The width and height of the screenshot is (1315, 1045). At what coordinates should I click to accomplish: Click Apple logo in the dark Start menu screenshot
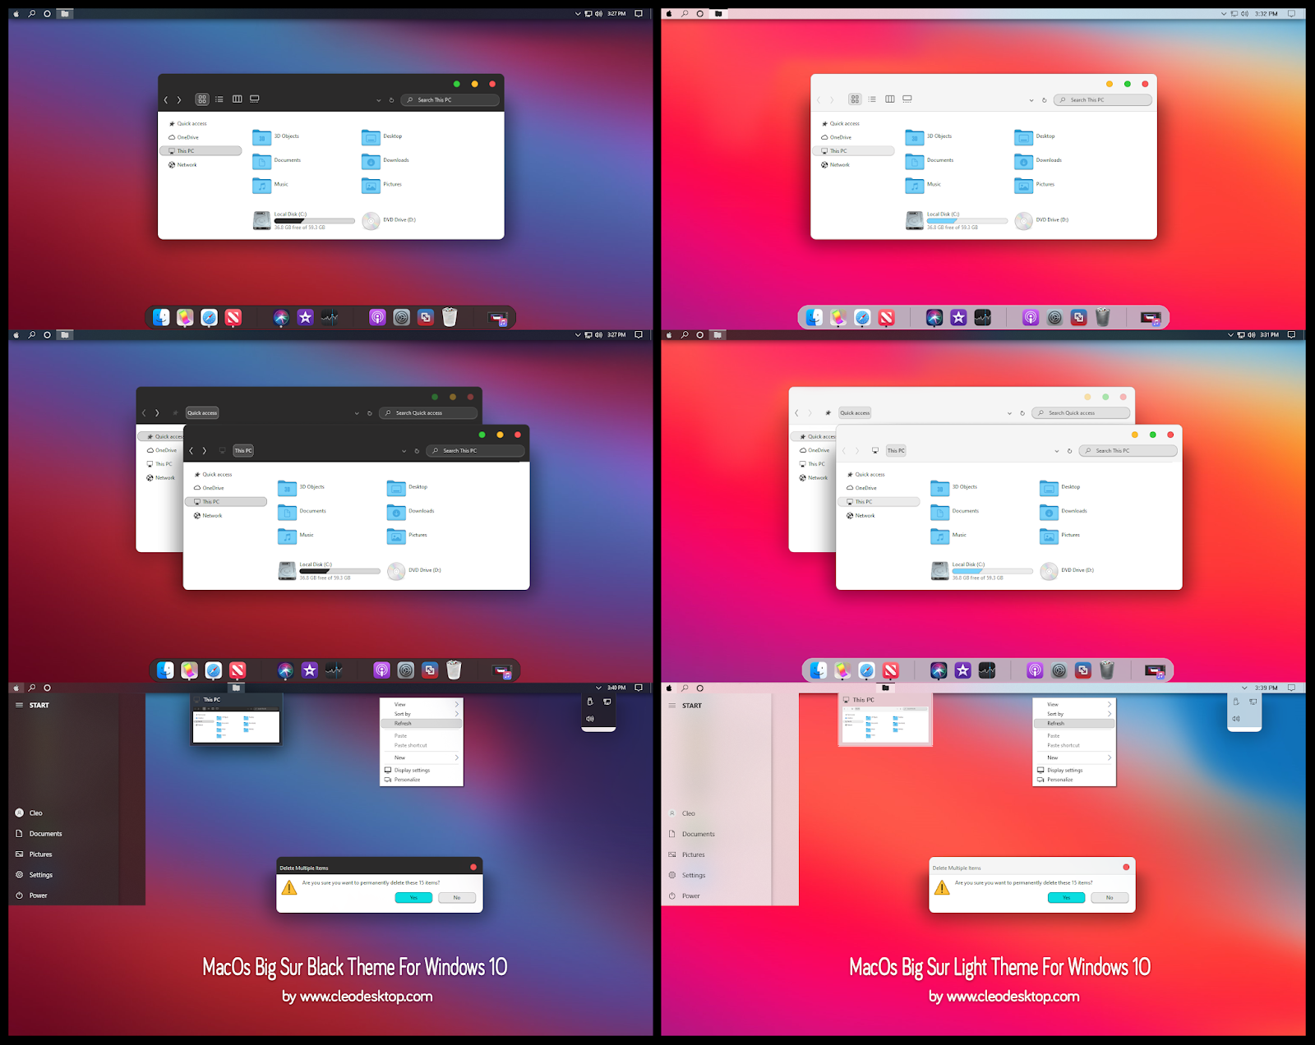click(x=16, y=688)
